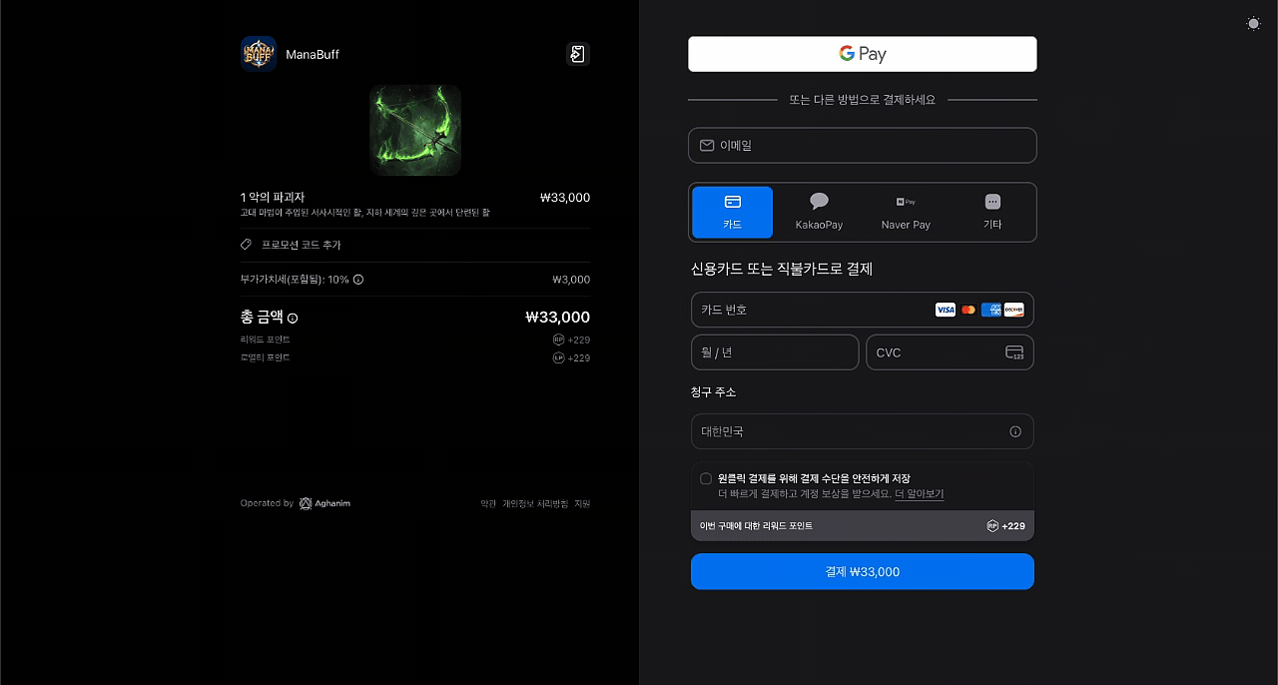The width and height of the screenshot is (1278, 685).
Task: Click the logout icon beside ManaBuff
Action: (577, 54)
